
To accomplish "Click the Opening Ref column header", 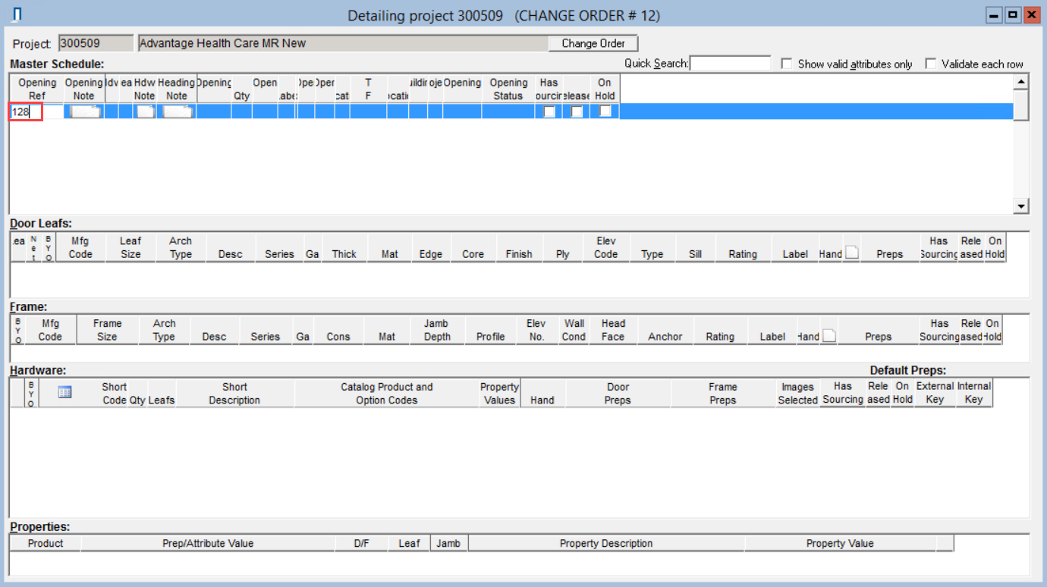I will (x=37, y=89).
